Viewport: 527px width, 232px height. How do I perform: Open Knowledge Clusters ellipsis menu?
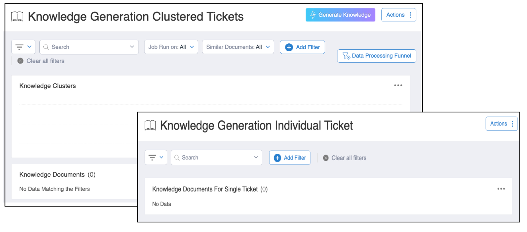[x=398, y=85]
